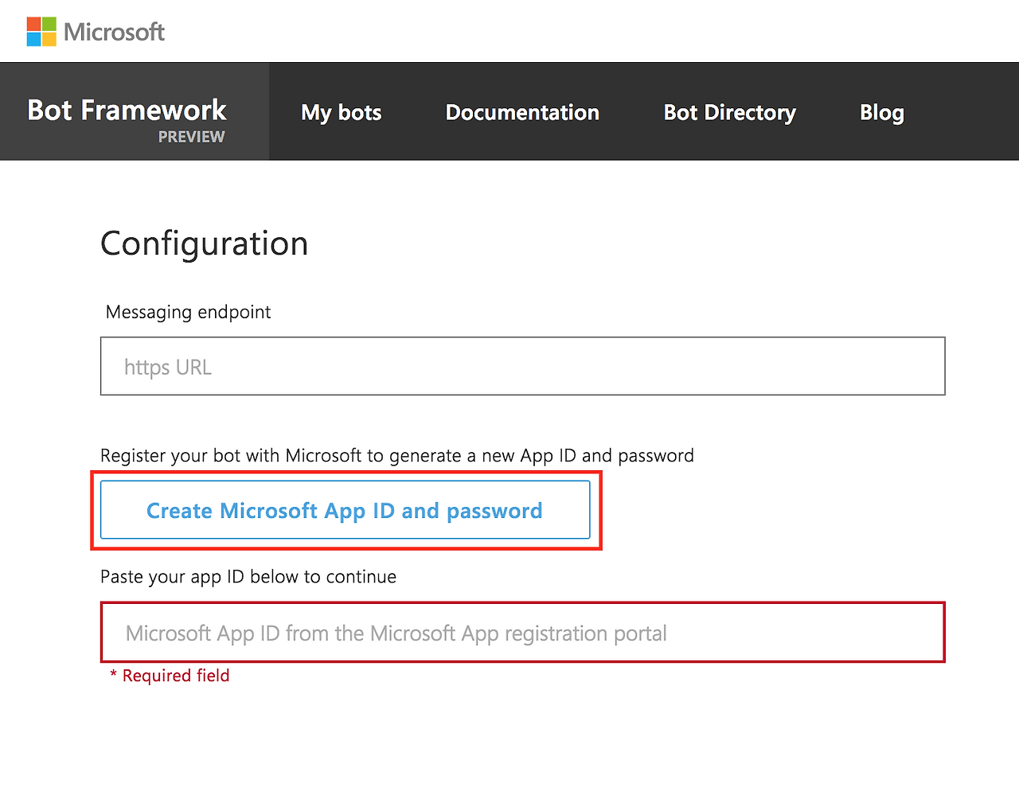
Task: Open the My bots menu item
Action: click(x=342, y=112)
